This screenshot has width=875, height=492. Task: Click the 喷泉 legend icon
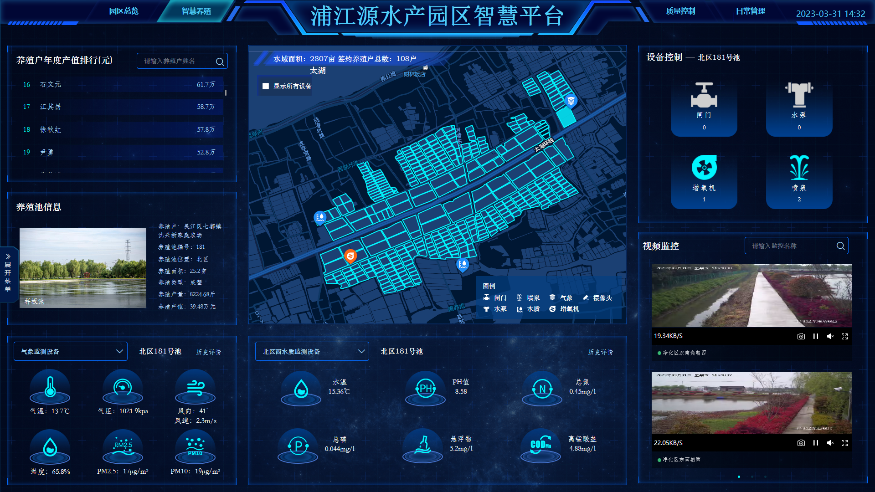(519, 297)
